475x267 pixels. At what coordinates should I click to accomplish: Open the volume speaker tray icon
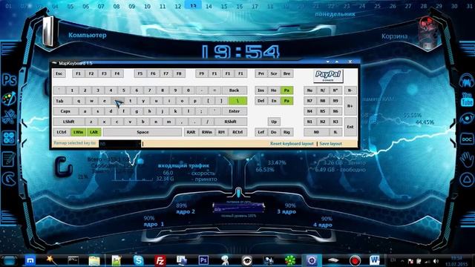[x=436, y=261]
